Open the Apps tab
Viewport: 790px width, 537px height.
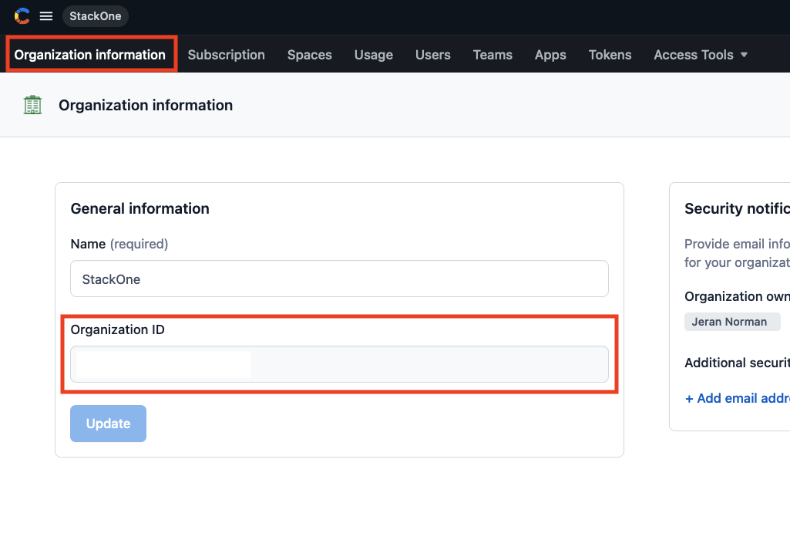(x=550, y=54)
